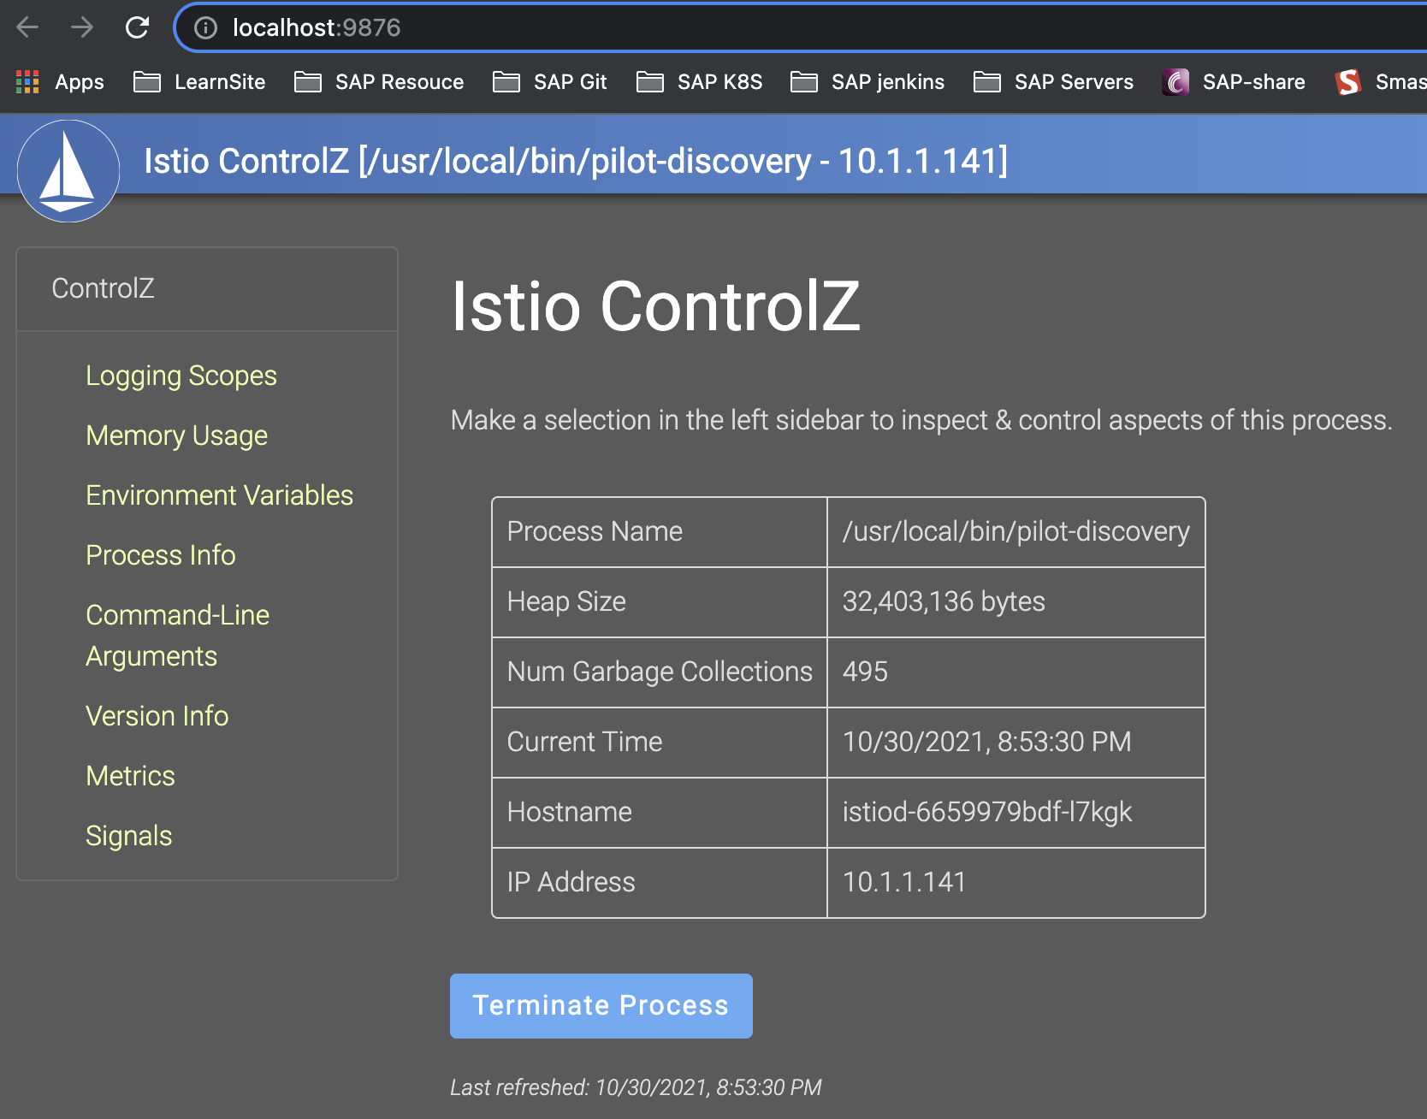The height and width of the screenshot is (1119, 1427).
Task: Reload the page with the refresh icon
Action: tap(137, 27)
